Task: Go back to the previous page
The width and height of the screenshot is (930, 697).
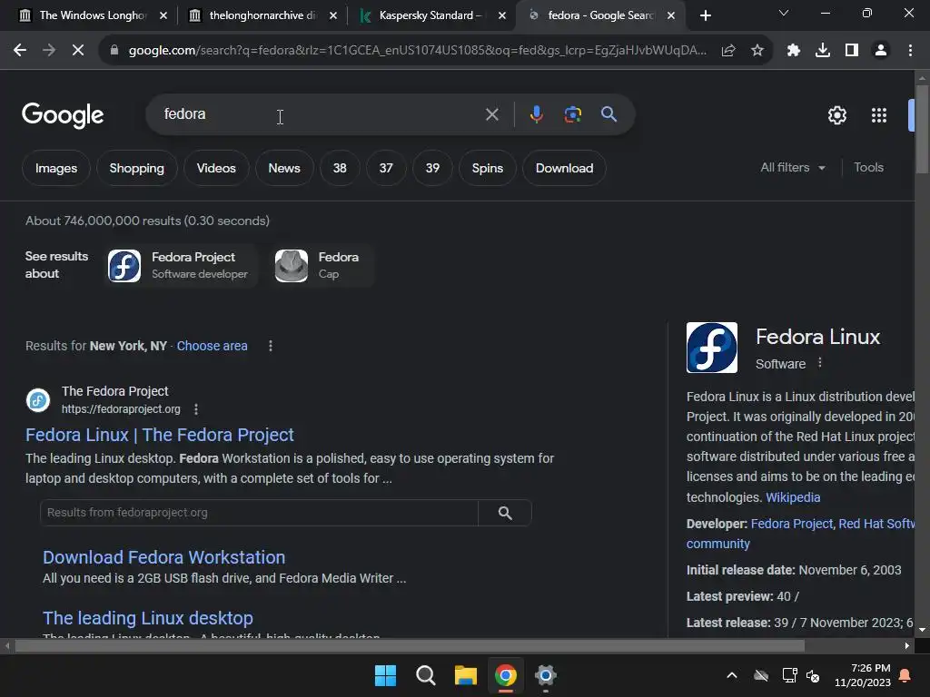Action: tap(20, 51)
